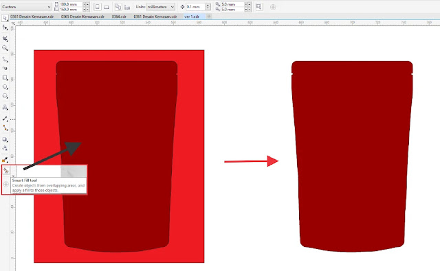Select the Crop tool in the toolbox

[x=5, y=38]
